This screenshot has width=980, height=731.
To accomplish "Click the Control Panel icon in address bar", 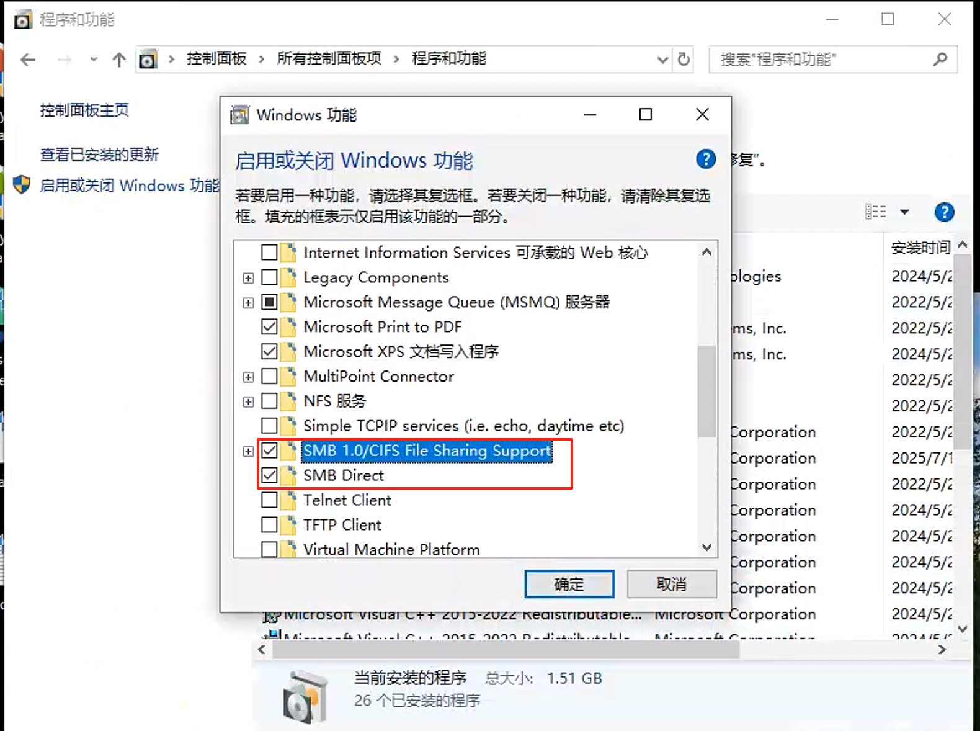I will click(x=148, y=60).
